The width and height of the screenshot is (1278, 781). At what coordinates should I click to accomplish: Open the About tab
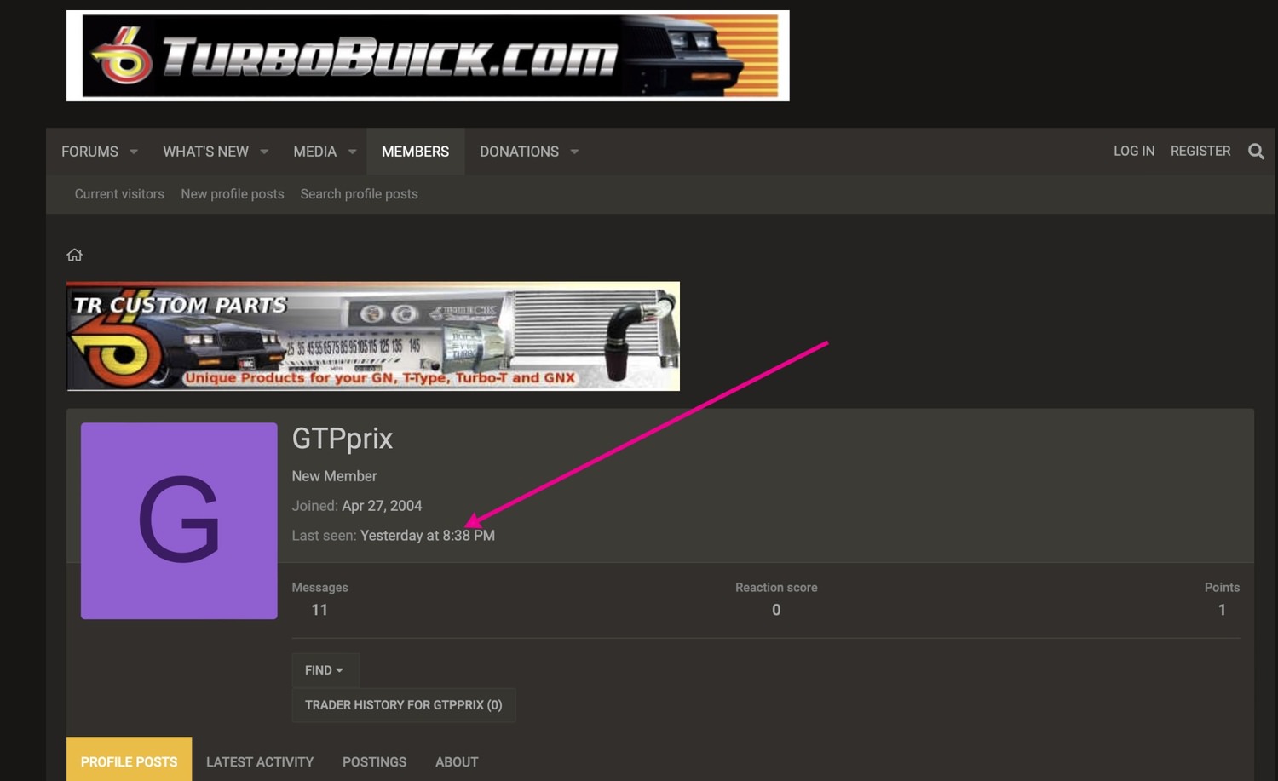coord(457,761)
